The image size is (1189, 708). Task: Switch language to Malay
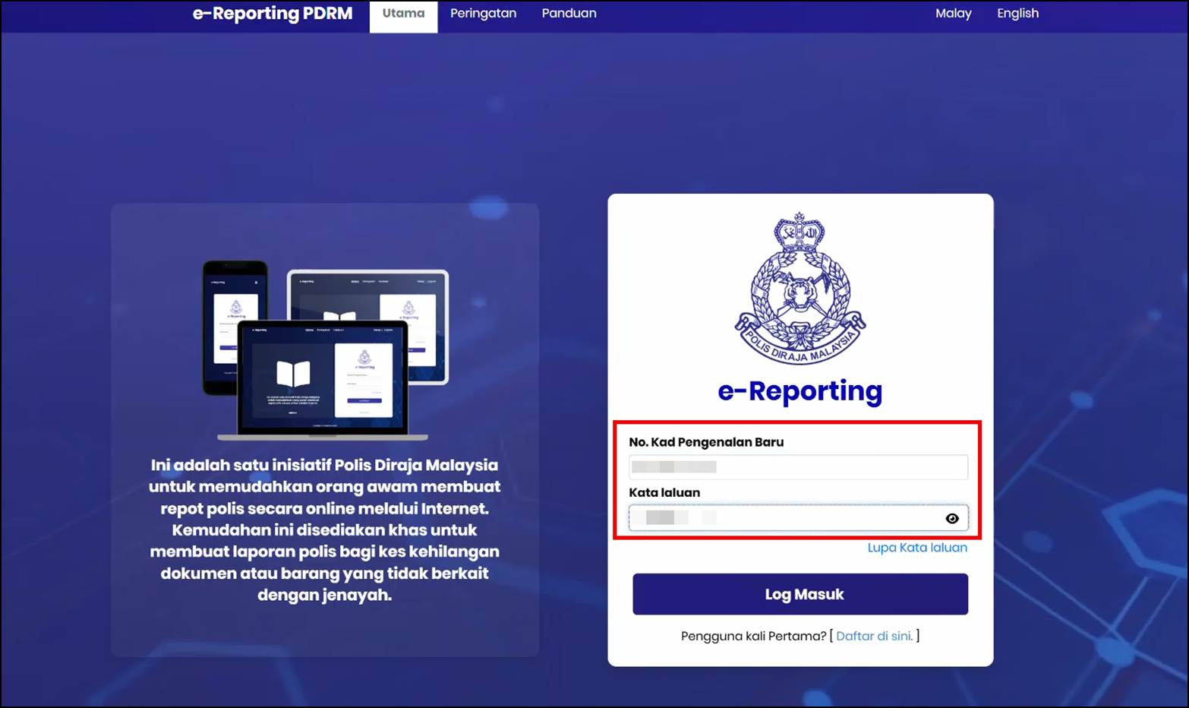[953, 14]
